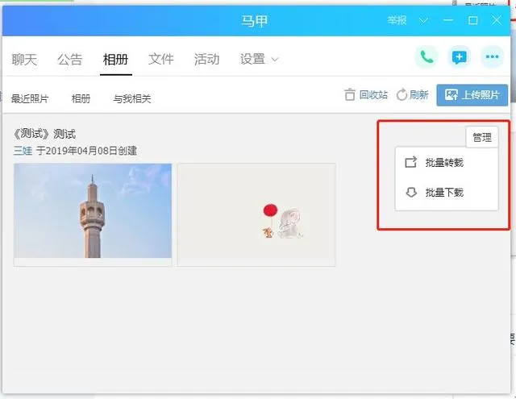
Task: Switch to the 聊天 tab
Action: coord(24,60)
